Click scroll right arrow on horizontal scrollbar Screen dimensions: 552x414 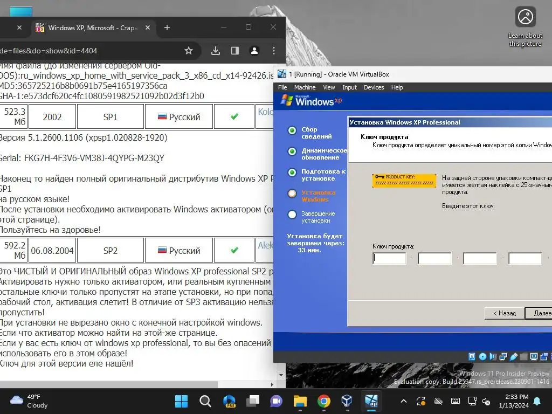[272, 384]
